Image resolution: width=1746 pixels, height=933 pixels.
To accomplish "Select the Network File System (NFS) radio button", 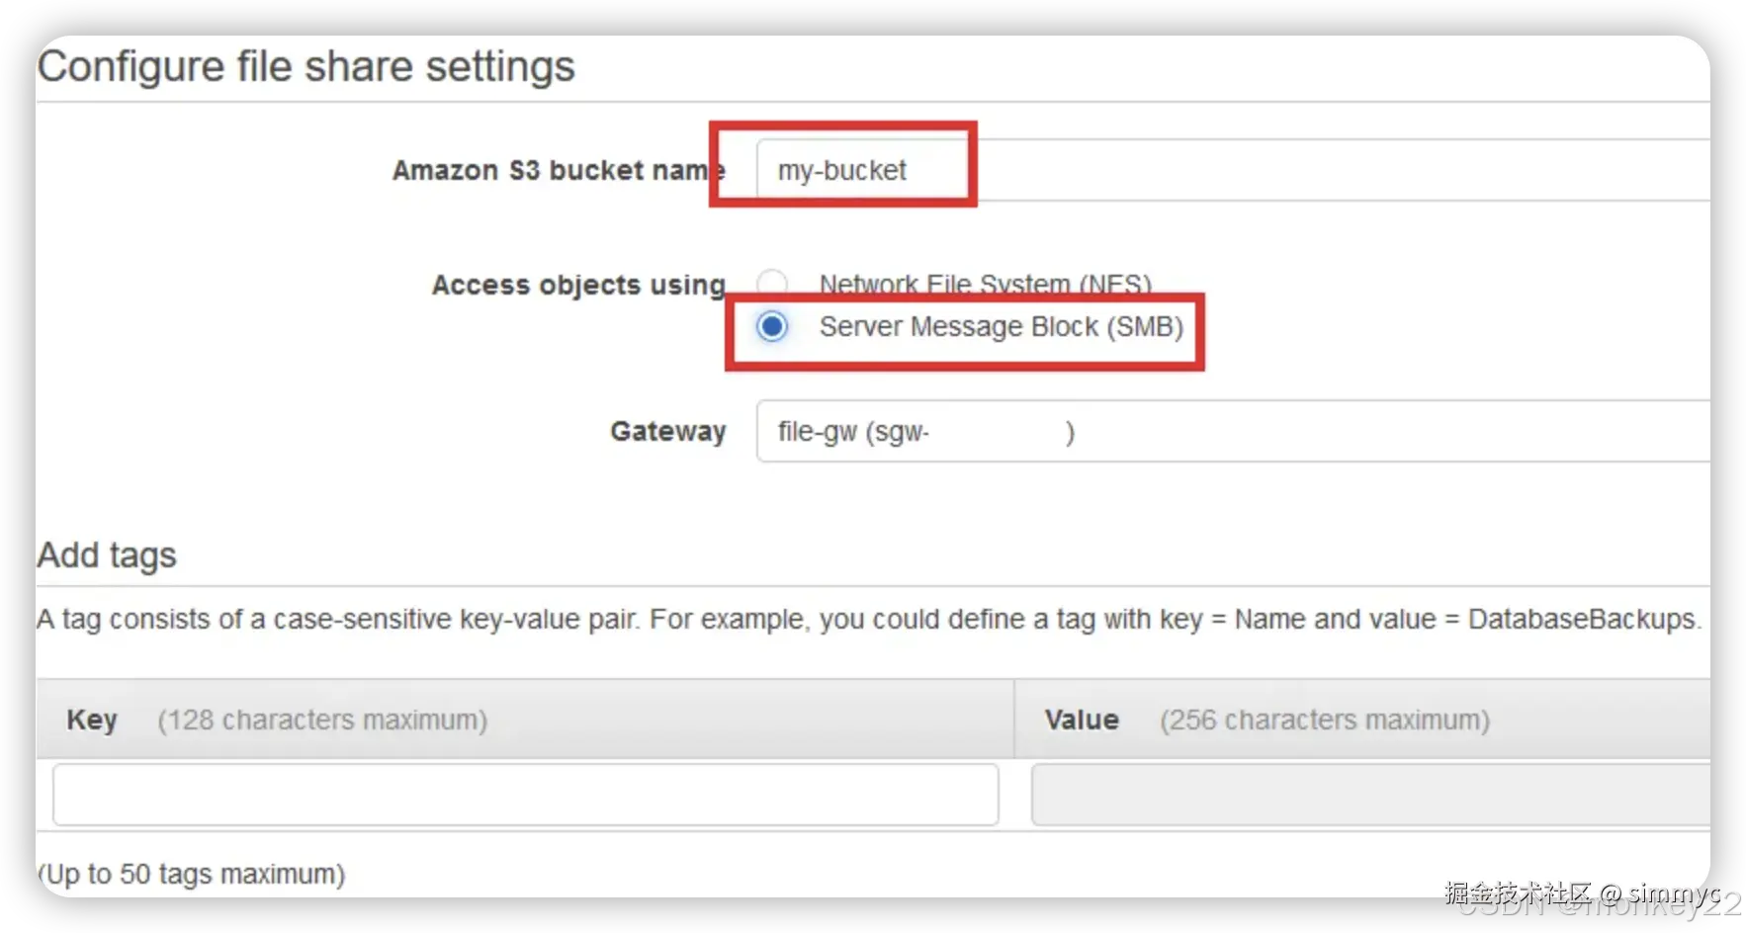I will (x=772, y=284).
